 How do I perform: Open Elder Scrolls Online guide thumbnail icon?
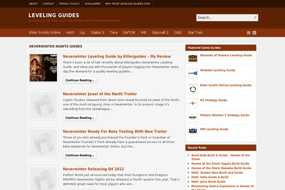193,88
